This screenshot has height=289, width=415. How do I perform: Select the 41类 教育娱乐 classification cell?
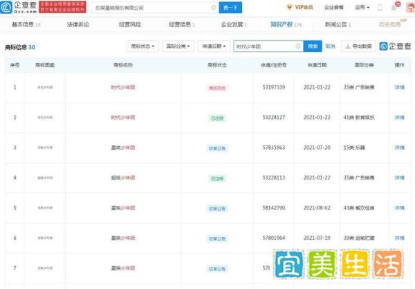pyautogui.click(x=359, y=117)
